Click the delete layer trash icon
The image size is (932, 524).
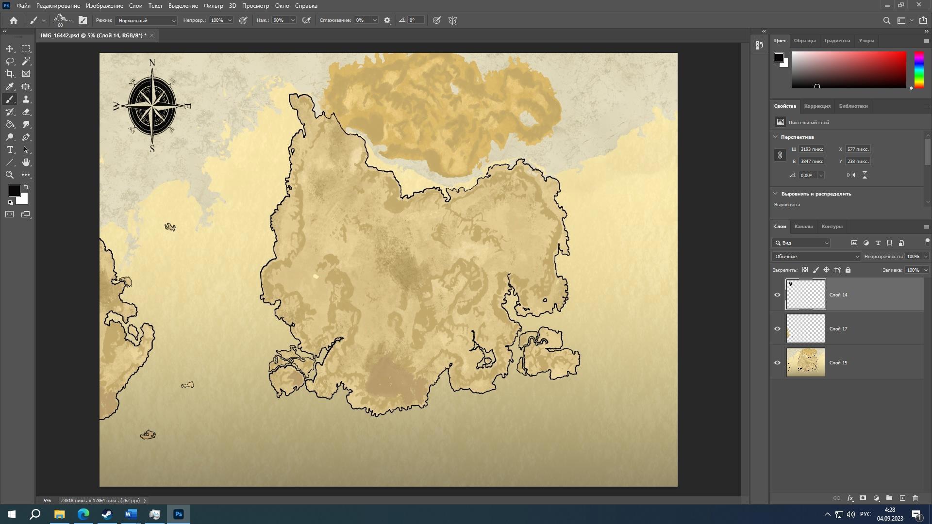[x=915, y=498]
